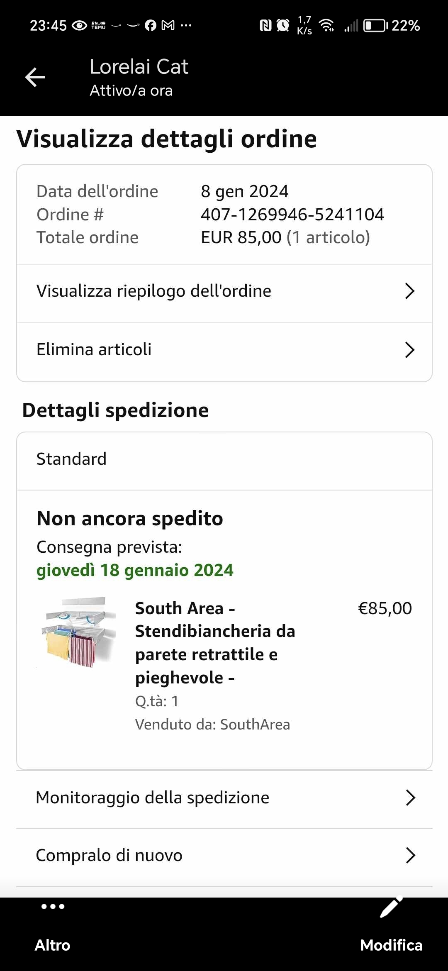Tap the Facebook notification icon in status bar
Screen dimensions: 448x971
151,26
